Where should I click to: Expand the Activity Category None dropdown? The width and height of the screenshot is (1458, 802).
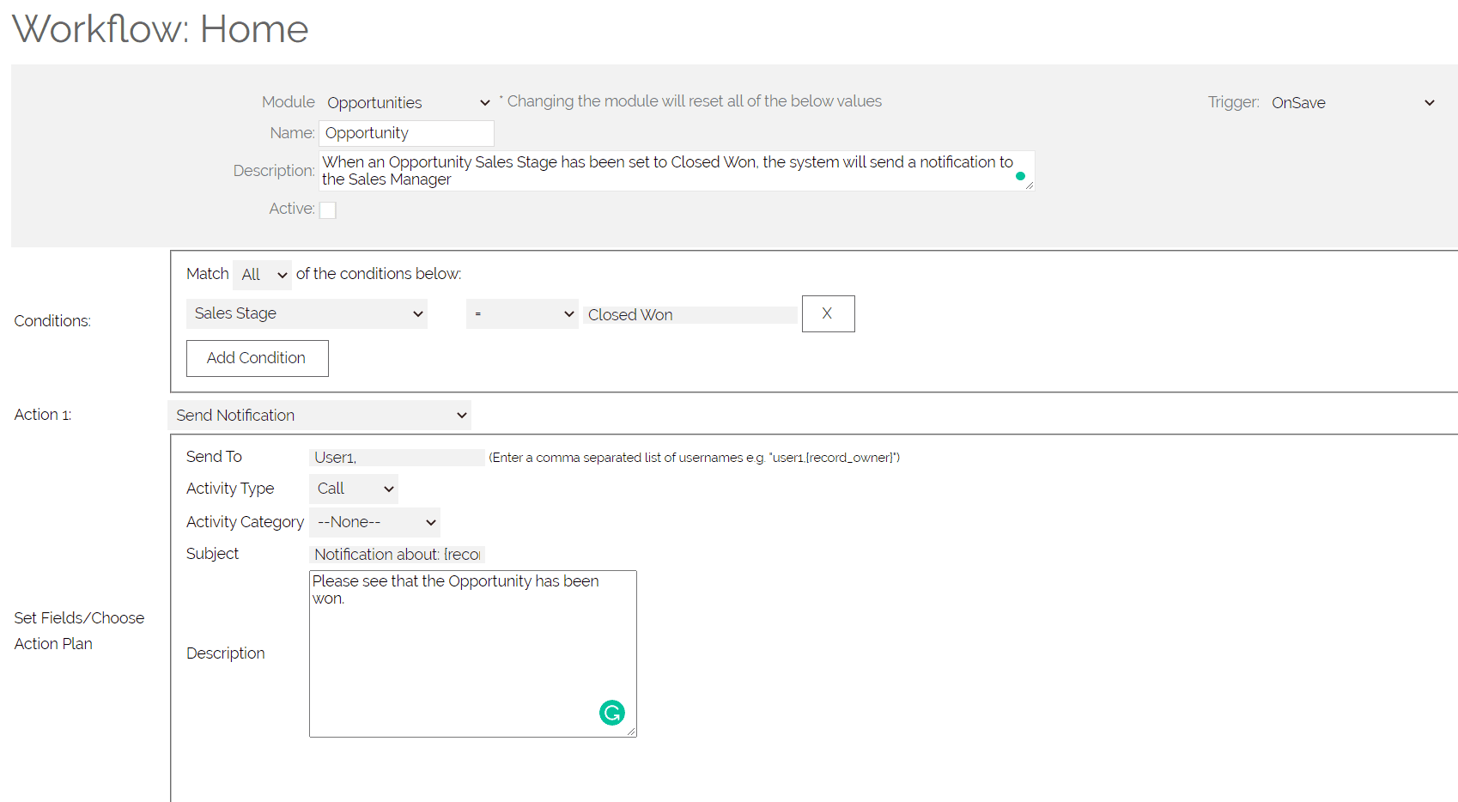pyautogui.click(x=374, y=522)
